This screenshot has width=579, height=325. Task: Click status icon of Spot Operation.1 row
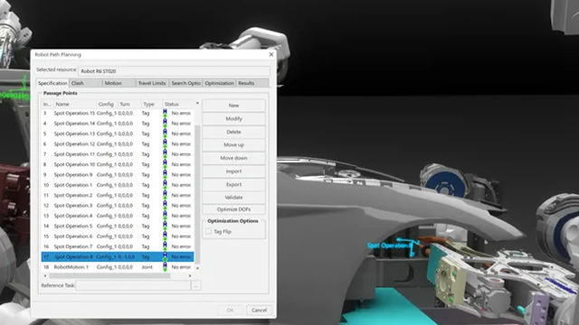(165, 185)
